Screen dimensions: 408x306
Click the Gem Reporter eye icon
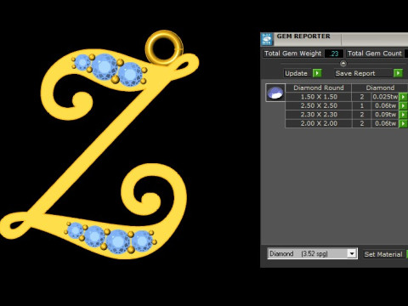pyautogui.click(x=267, y=39)
